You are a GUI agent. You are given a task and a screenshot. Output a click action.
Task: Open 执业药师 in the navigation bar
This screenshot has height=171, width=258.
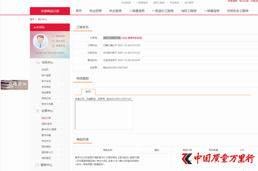point(95,11)
